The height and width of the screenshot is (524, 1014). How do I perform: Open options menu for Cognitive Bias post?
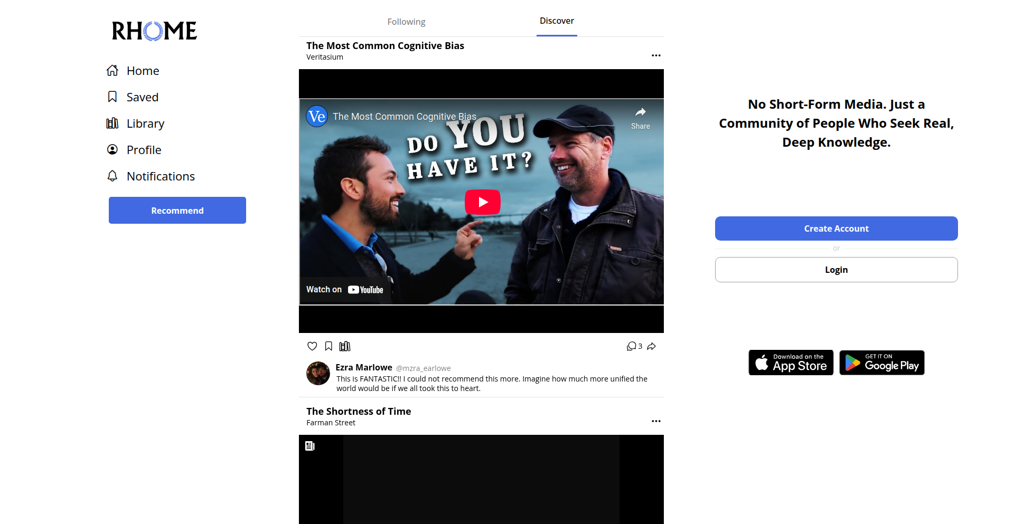656,55
